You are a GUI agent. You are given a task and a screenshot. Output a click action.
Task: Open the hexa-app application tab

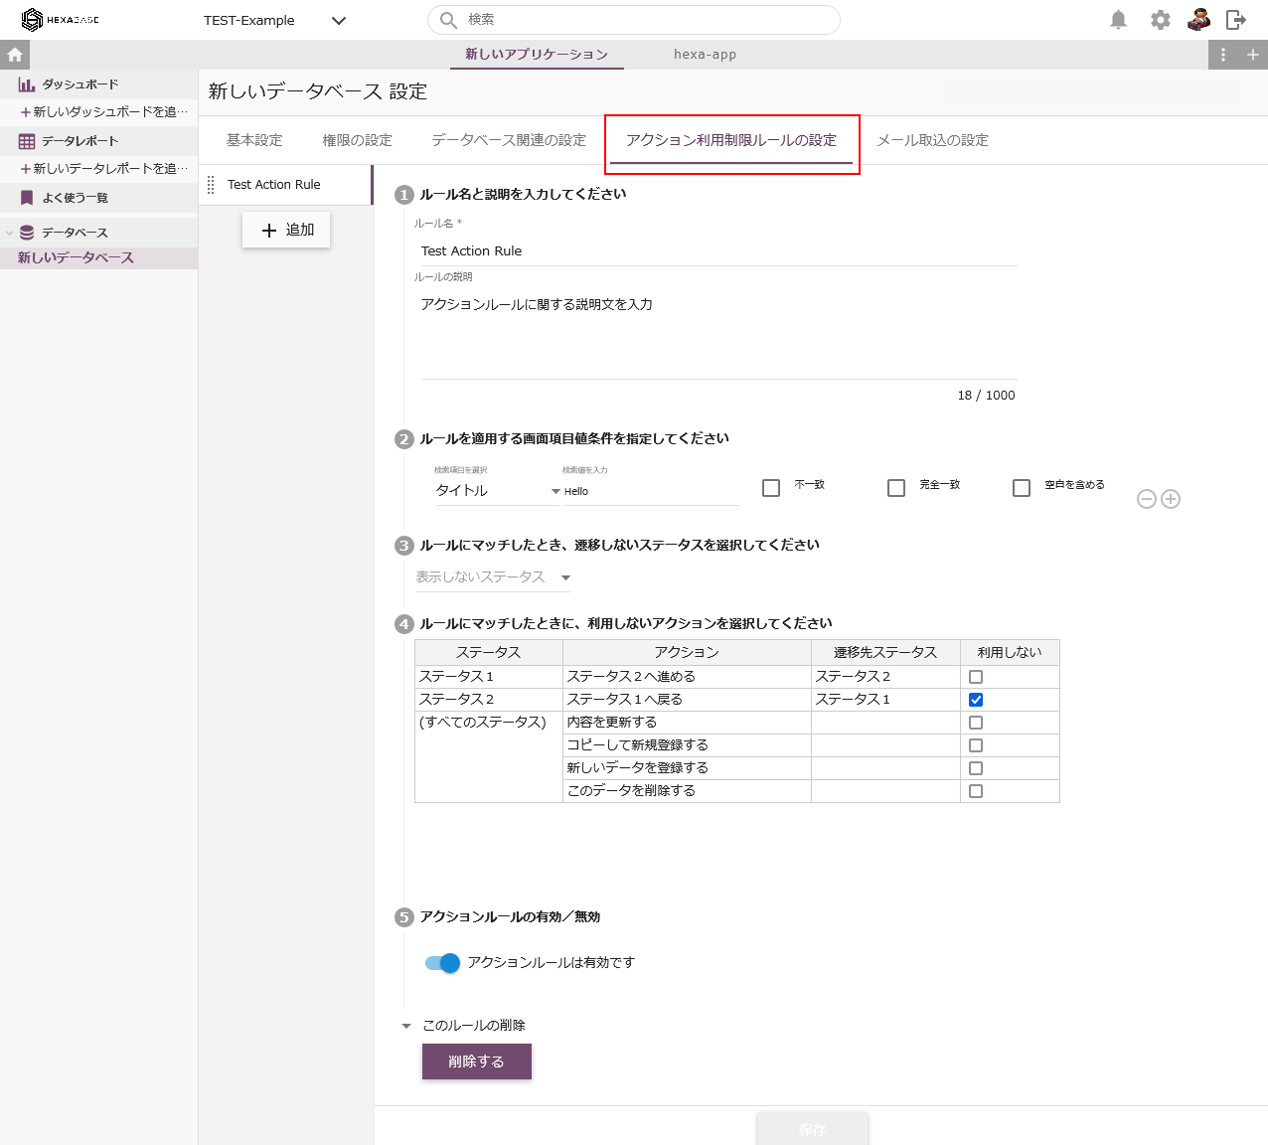tap(705, 55)
